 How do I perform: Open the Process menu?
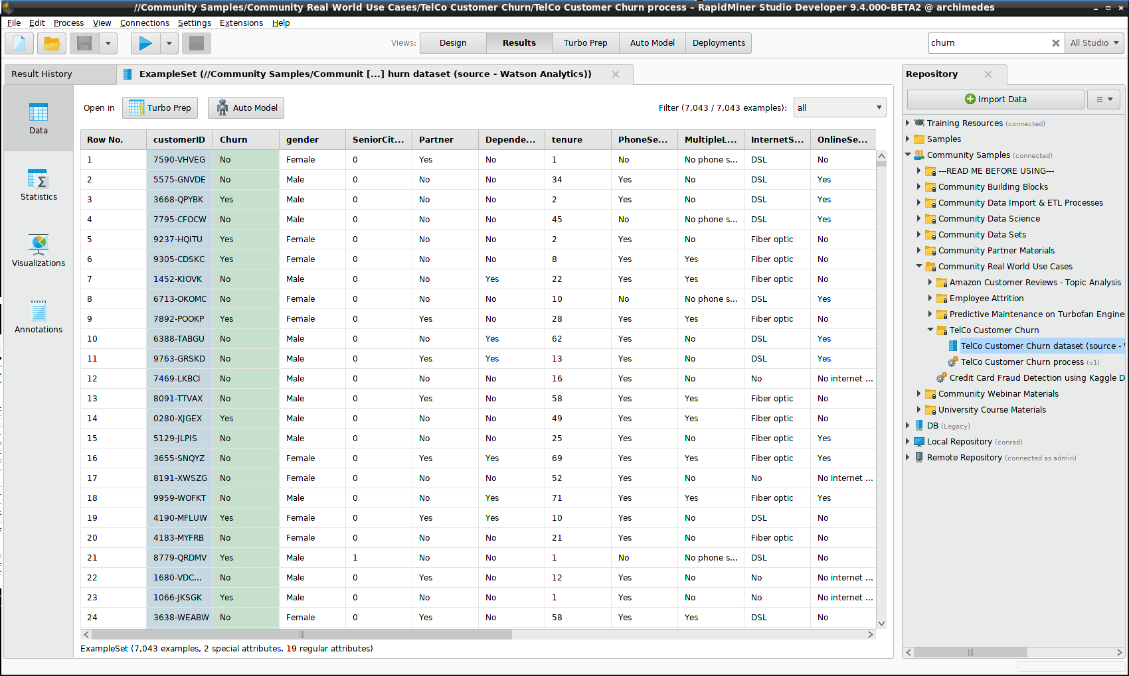click(68, 23)
